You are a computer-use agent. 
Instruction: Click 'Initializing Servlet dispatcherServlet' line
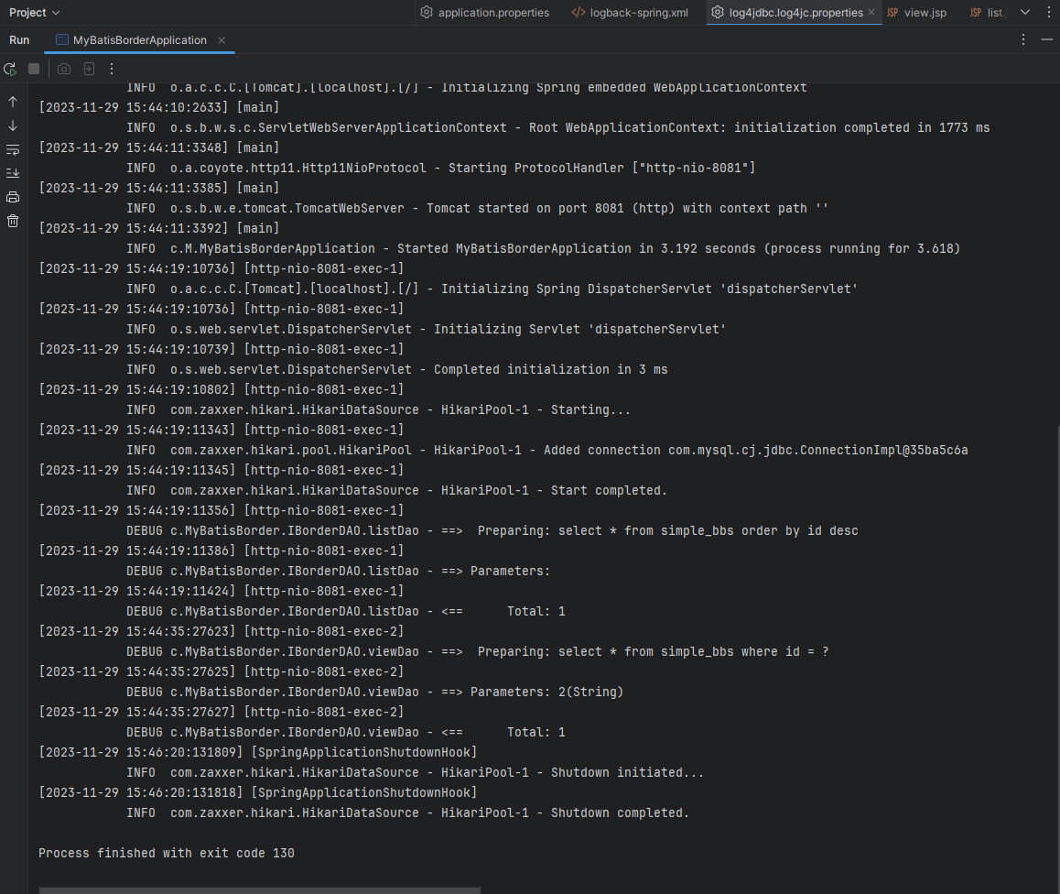426,330
